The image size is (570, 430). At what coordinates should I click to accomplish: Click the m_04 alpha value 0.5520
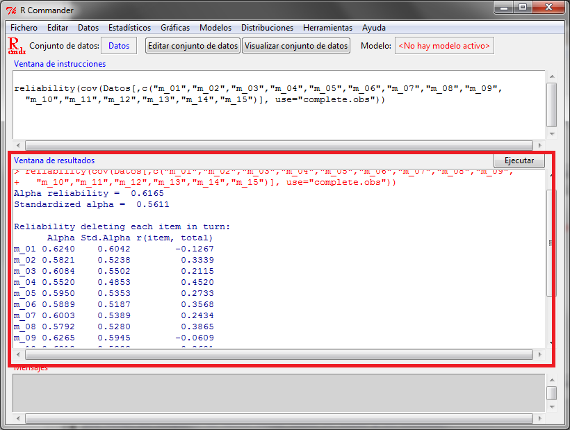(58, 282)
